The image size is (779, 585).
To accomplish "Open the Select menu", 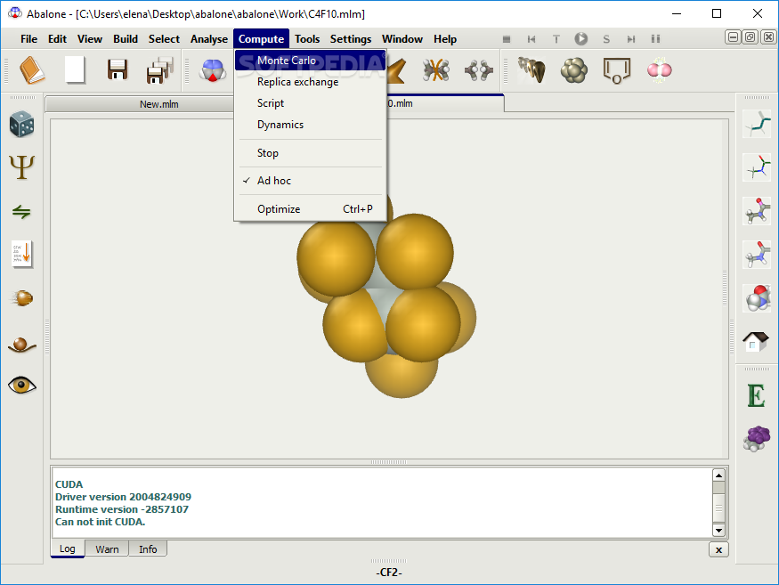I will 164,39.
